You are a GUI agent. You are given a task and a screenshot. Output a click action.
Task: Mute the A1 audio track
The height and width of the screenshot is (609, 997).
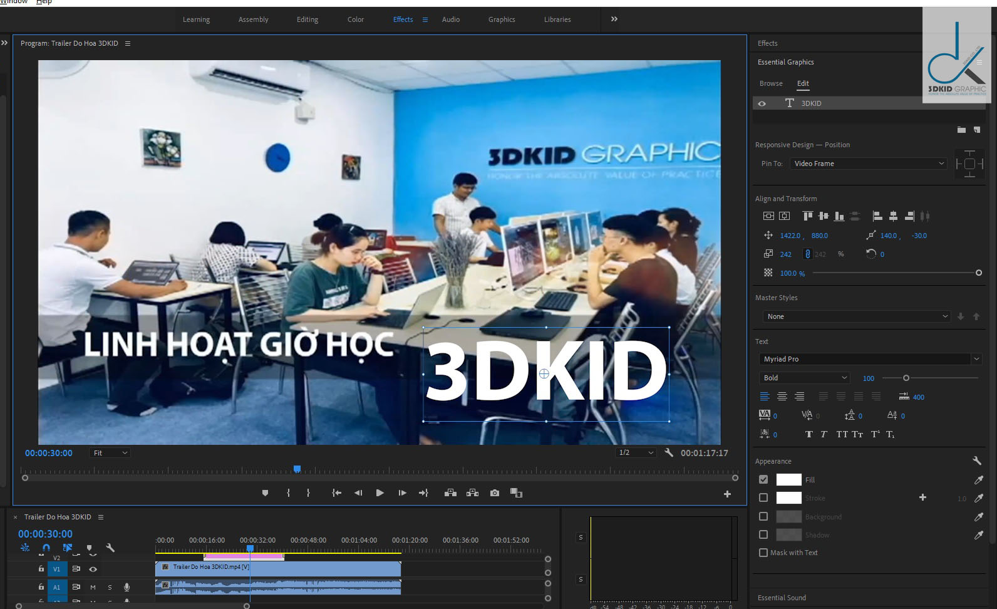pyautogui.click(x=93, y=587)
